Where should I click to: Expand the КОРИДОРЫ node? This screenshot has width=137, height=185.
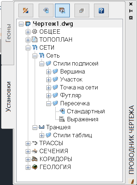click(28, 160)
